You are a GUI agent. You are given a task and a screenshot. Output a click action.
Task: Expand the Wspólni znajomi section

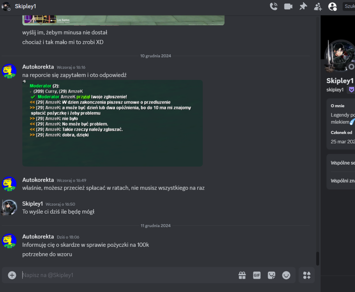pos(343,181)
